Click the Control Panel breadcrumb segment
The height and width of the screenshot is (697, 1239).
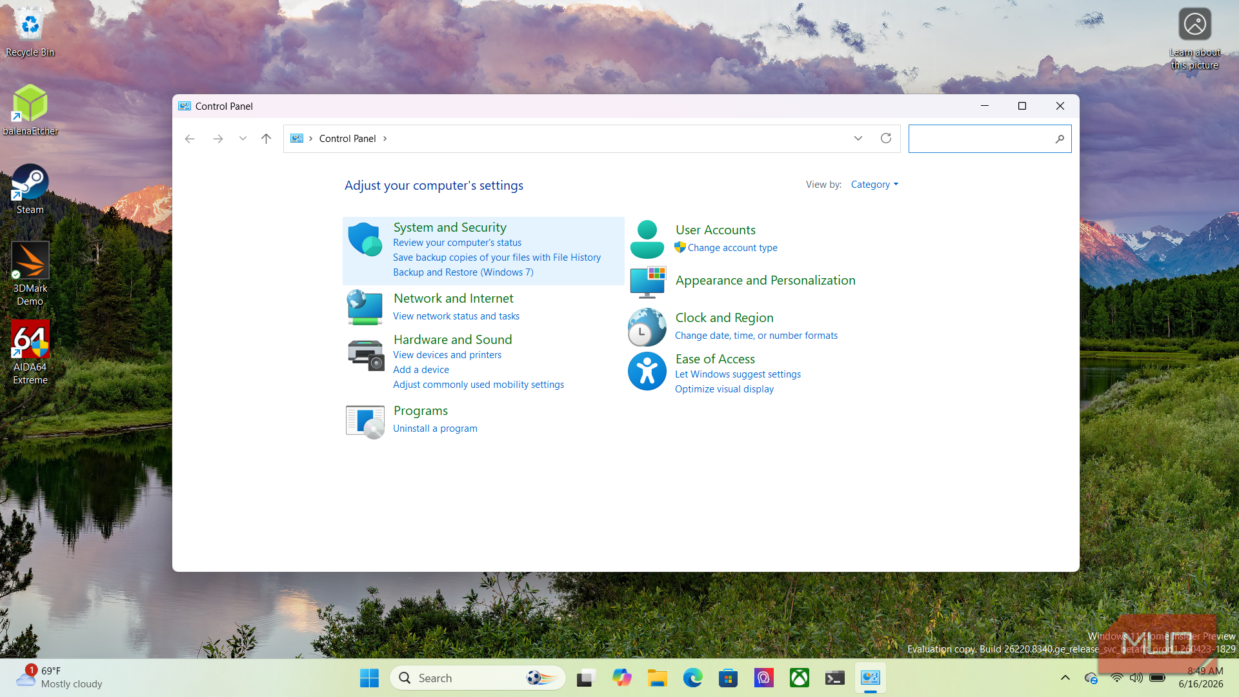pos(347,139)
